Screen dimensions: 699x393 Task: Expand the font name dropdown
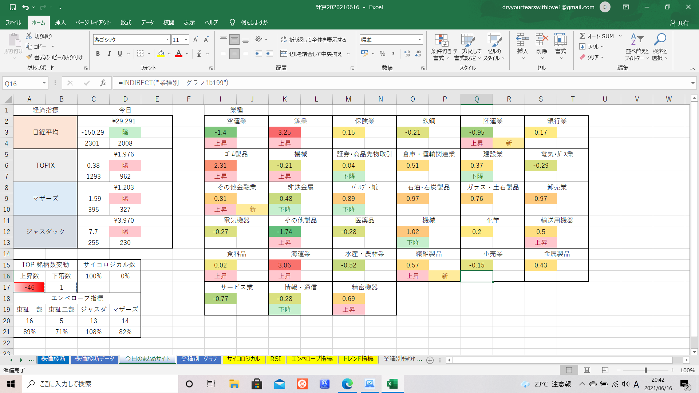click(x=167, y=40)
